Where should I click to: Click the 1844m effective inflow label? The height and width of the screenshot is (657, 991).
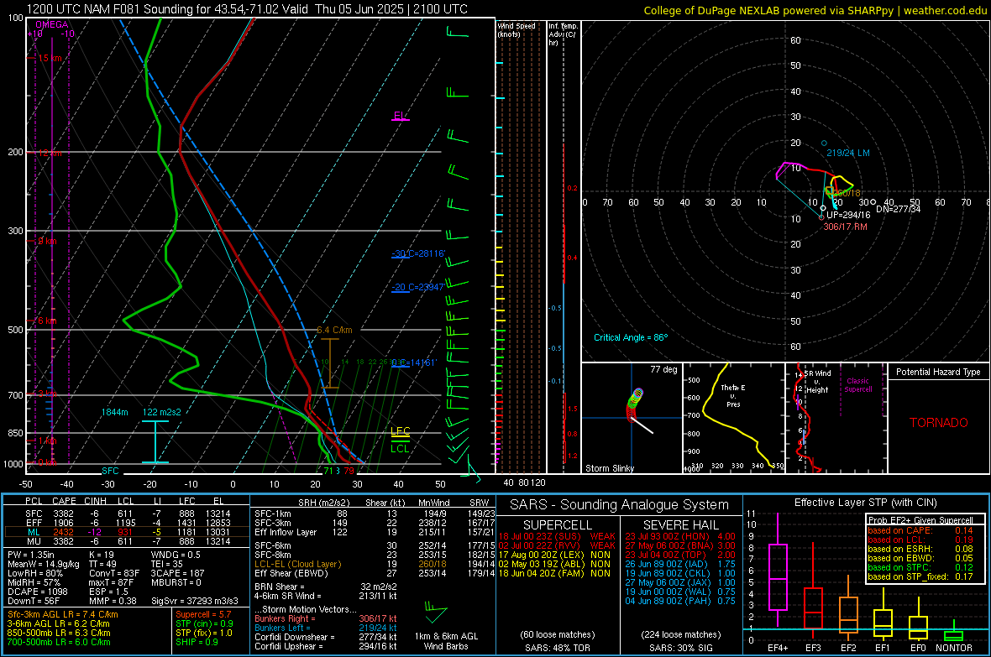pos(115,412)
